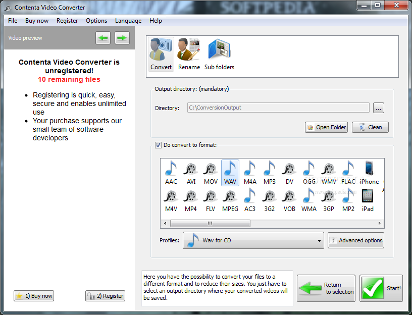Image resolution: width=412 pixels, height=315 pixels.
Task: Choose the WMA audio format
Action: point(309,200)
